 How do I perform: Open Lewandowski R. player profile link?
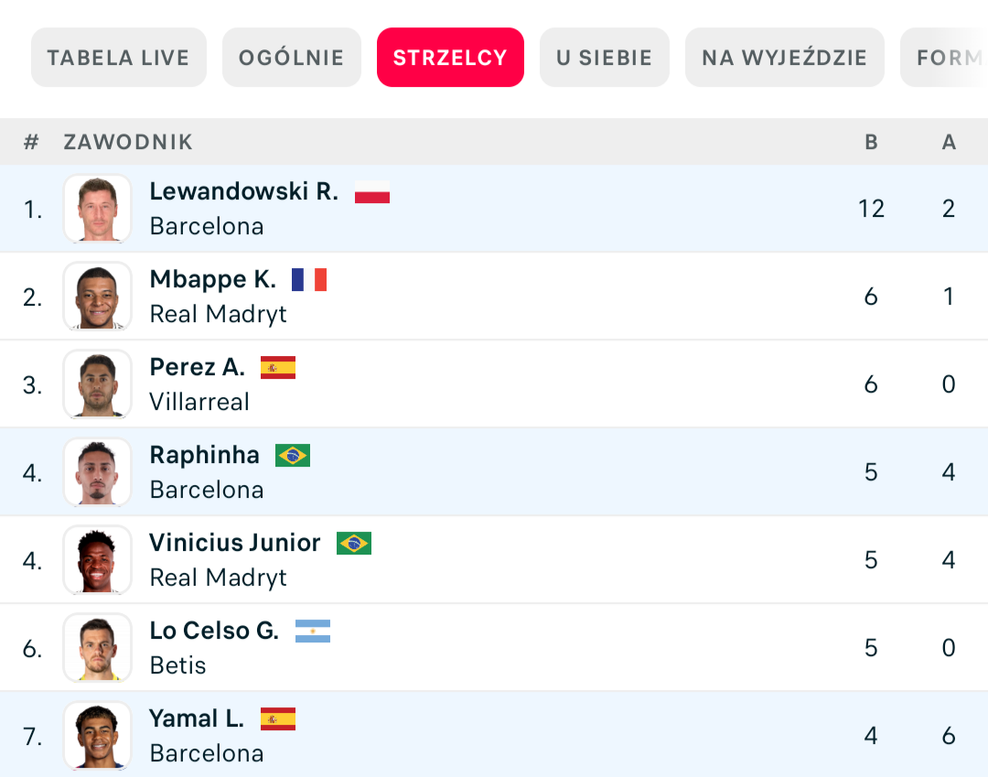click(x=243, y=191)
